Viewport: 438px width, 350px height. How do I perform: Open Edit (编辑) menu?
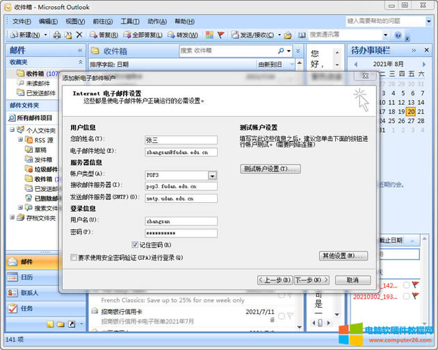[x=48, y=22]
